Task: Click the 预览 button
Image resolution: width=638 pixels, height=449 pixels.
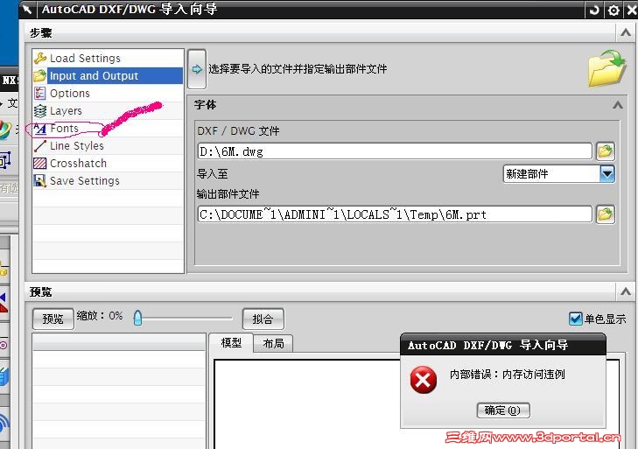Action: (x=53, y=319)
